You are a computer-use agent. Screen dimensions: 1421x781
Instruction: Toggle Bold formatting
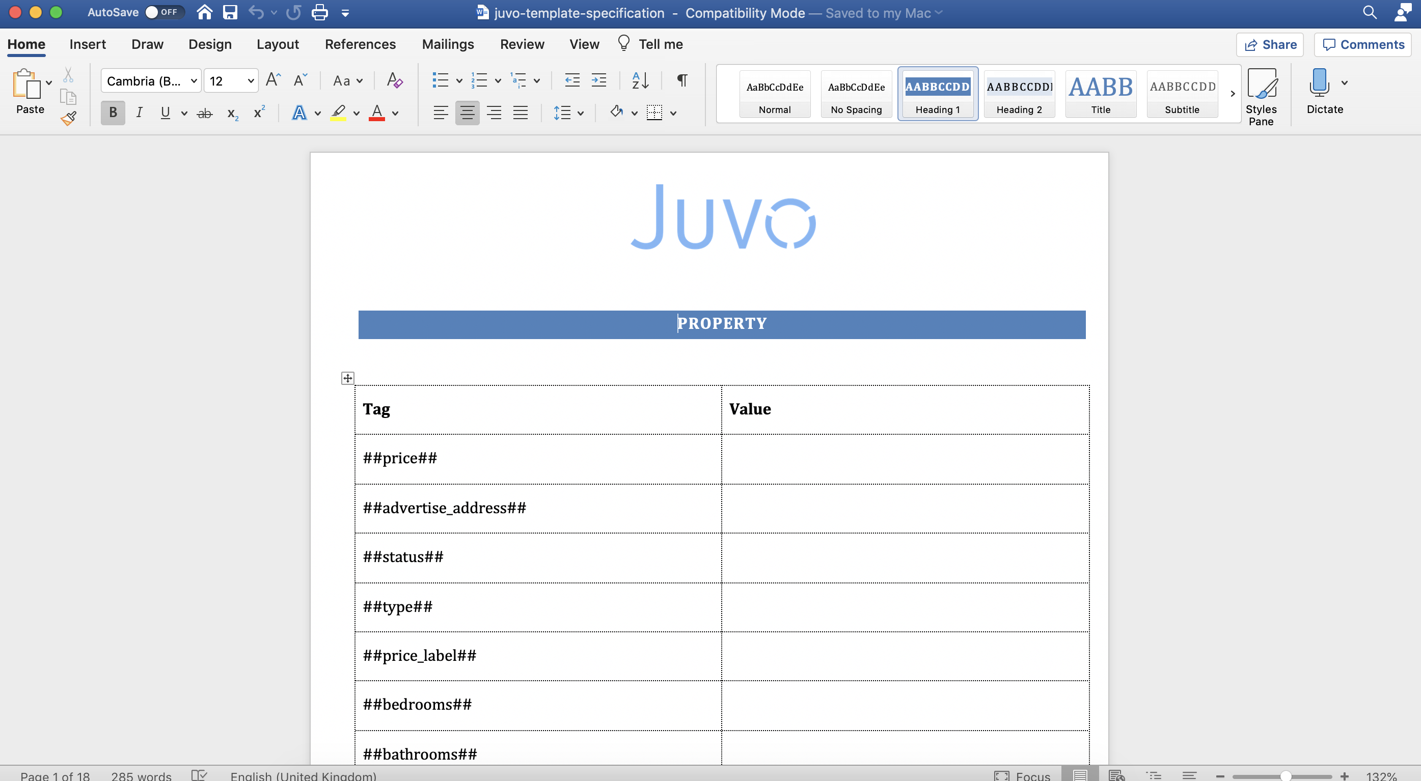pos(113,113)
